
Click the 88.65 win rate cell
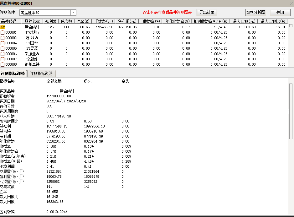tap(85, 27)
